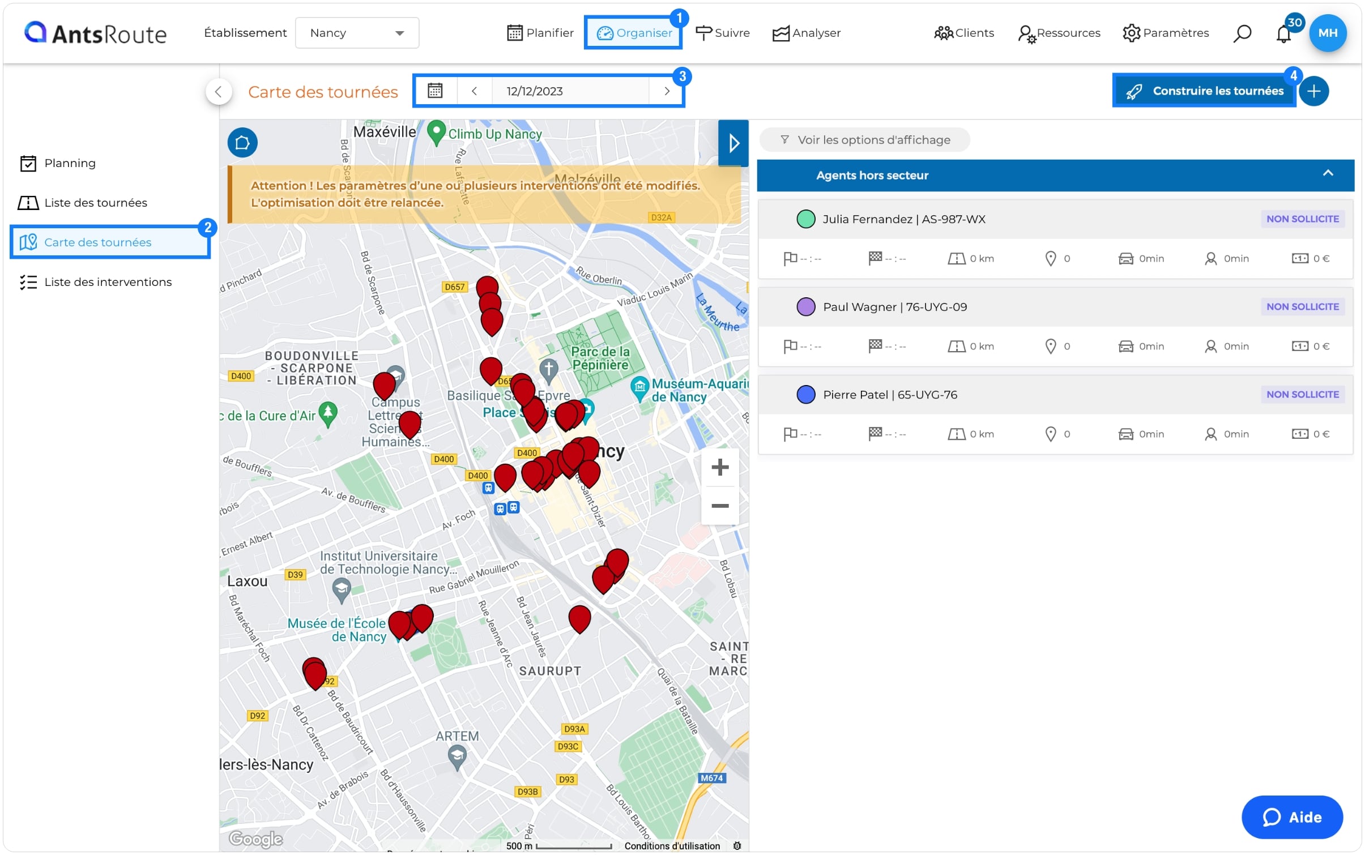Click the AntsRoute logo
Screen dimensions: 1365x855
click(x=95, y=33)
